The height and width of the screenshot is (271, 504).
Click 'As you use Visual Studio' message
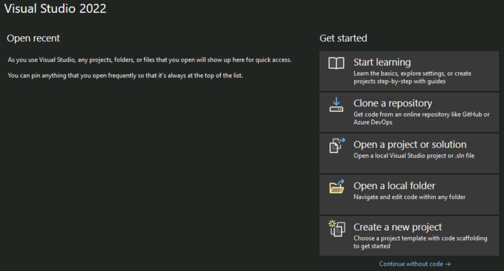tap(150, 60)
